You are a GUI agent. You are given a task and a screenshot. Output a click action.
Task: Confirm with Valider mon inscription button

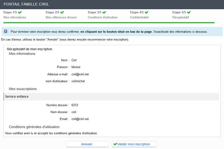(134, 144)
